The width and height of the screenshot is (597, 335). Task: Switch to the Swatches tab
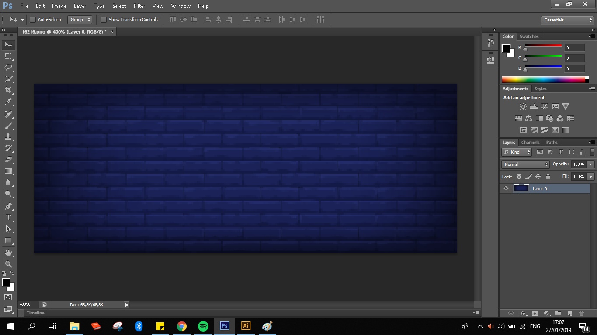(529, 36)
